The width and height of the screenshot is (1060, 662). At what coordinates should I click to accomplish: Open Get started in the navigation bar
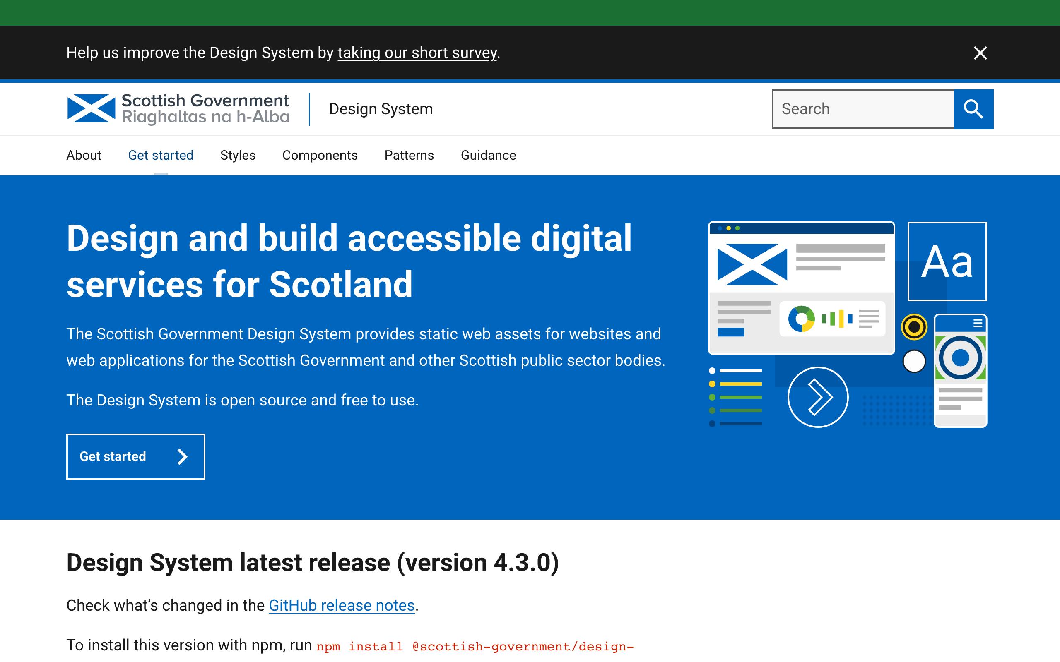pyautogui.click(x=161, y=156)
